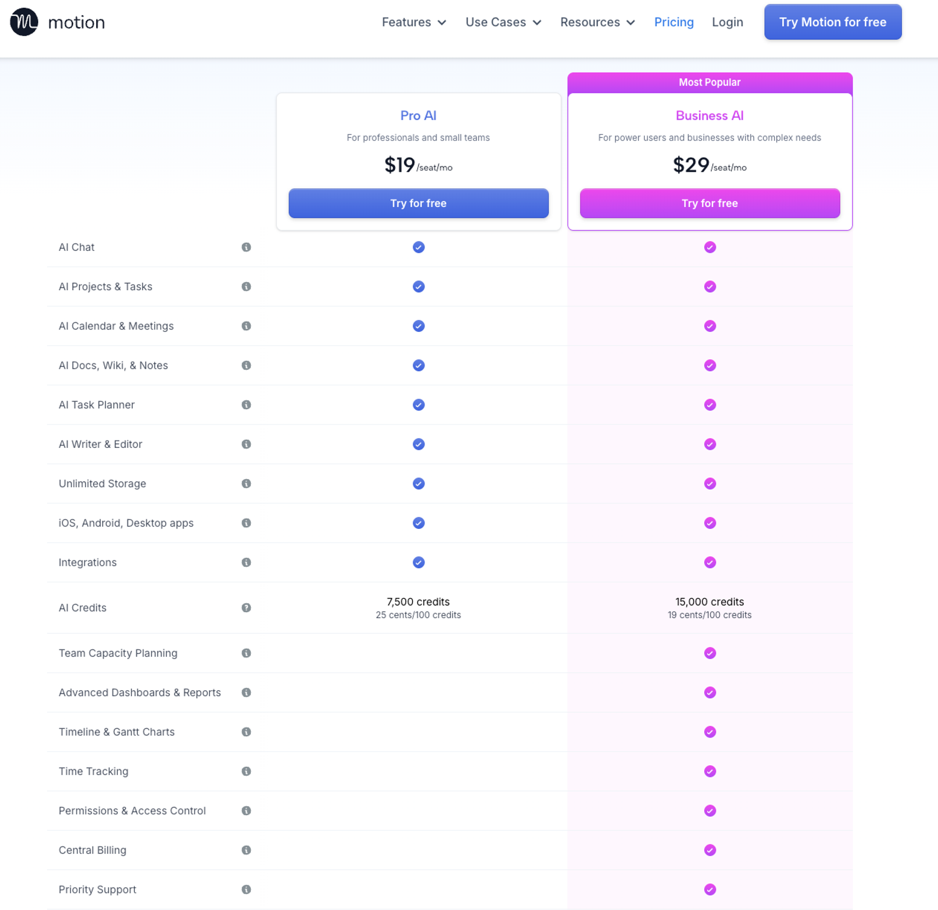Click Try for free under Pro AI
This screenshot has width=938, height=910.
point(419,203)
